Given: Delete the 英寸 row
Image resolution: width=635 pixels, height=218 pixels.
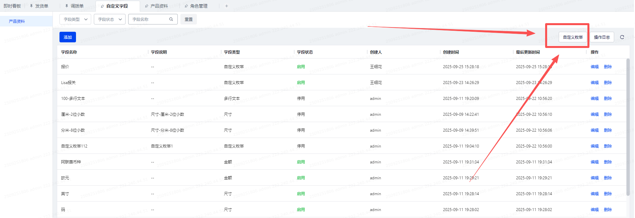Looking at the screenshot, I should click(x=608, y=194).
